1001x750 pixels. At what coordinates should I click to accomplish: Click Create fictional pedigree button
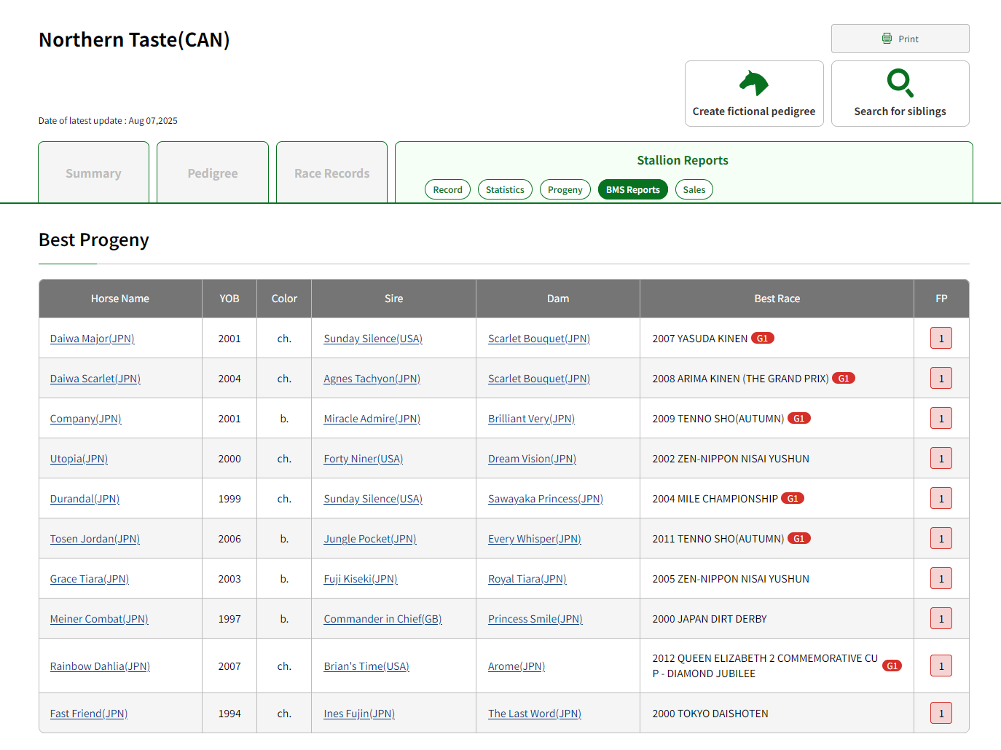(x=754, y=94)
